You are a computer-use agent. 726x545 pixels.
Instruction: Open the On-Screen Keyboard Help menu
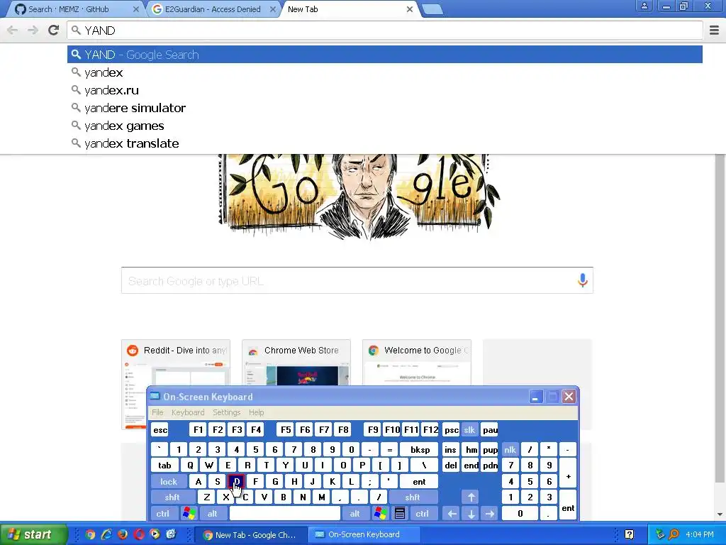click(x=256, y=412)
